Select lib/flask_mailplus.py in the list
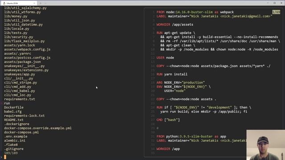The width and height of the screenshot is (285, 160). click(24, 41)
